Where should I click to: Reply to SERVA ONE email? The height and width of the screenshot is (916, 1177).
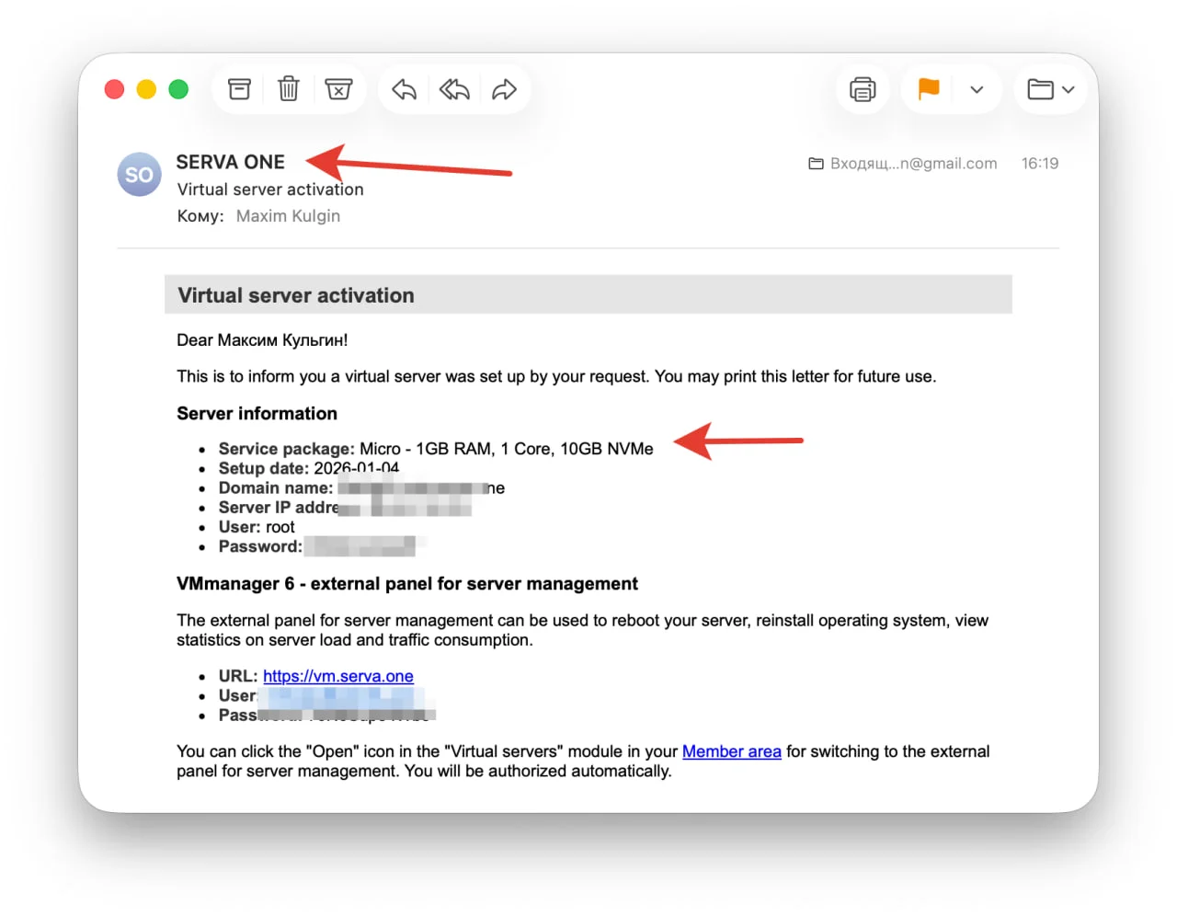404,89
